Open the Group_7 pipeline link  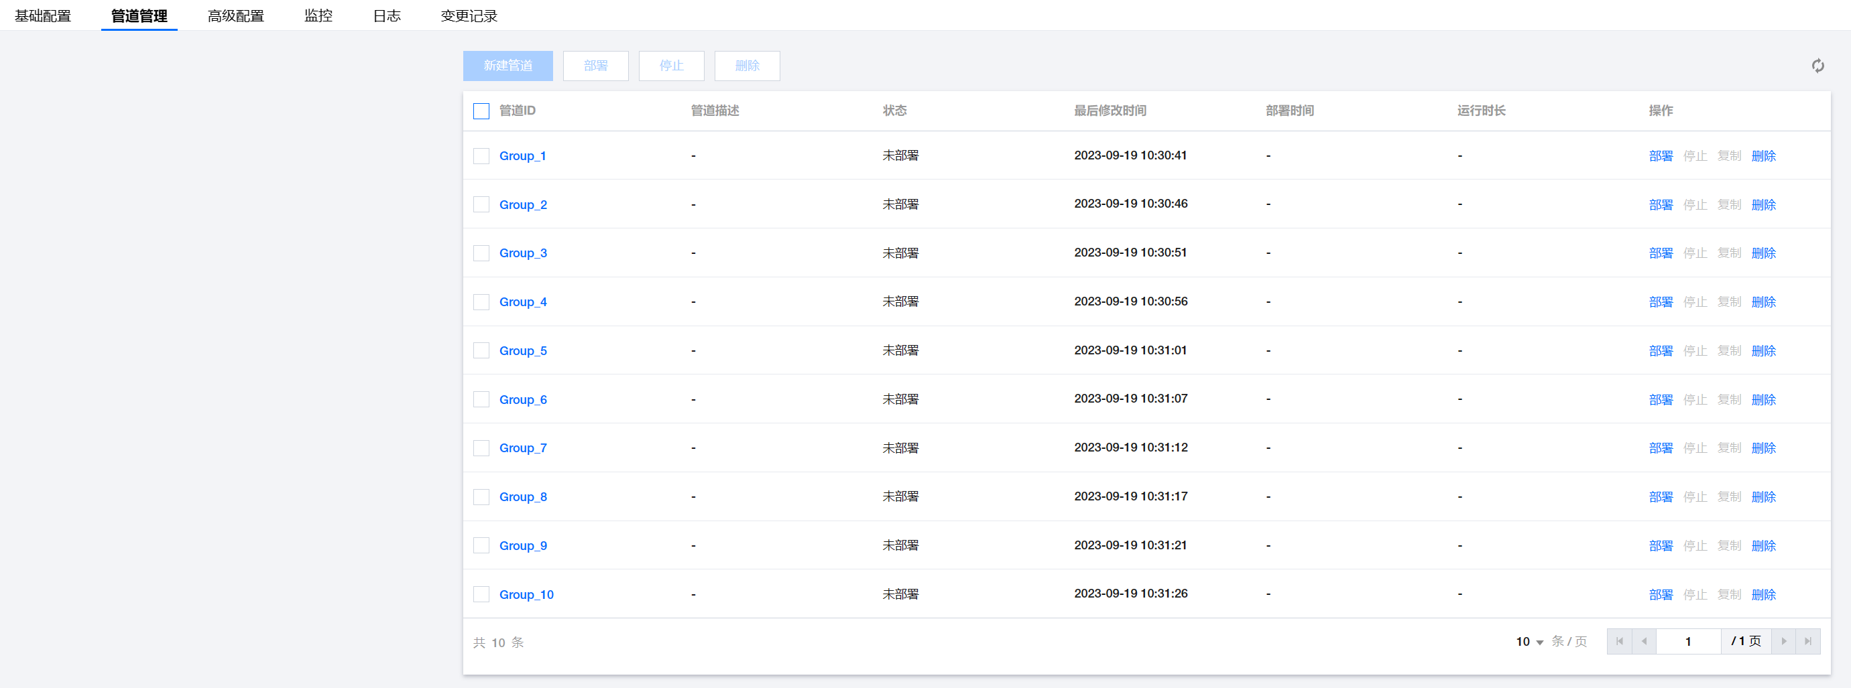(x=523, y=448)
